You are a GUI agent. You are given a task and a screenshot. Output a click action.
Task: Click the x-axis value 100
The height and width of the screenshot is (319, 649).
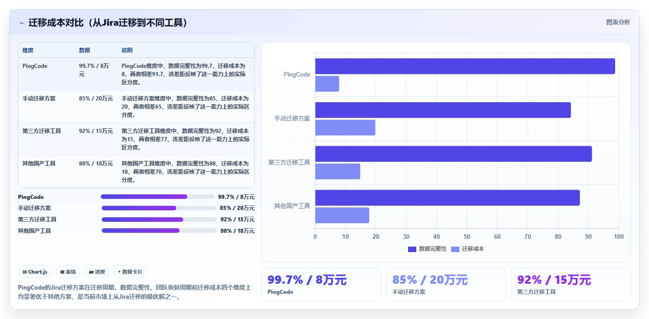pos(619,237)
